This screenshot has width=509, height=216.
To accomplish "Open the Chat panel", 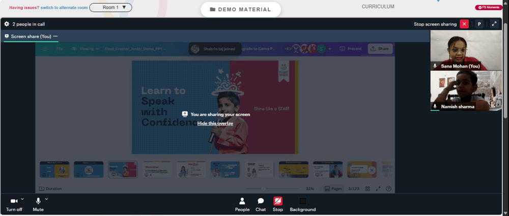I will 260,205.
